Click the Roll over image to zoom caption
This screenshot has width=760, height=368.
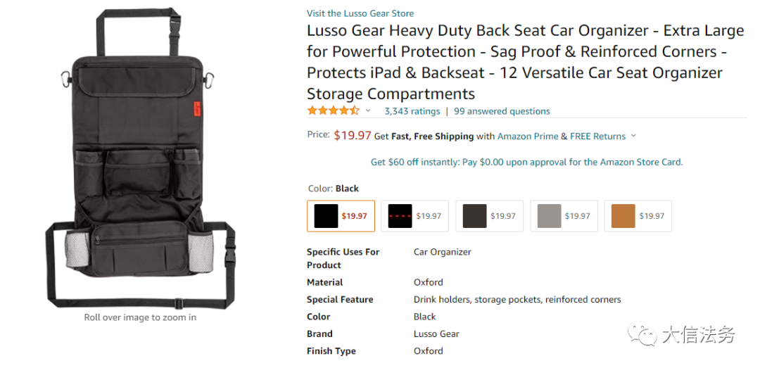coord(140,317)
